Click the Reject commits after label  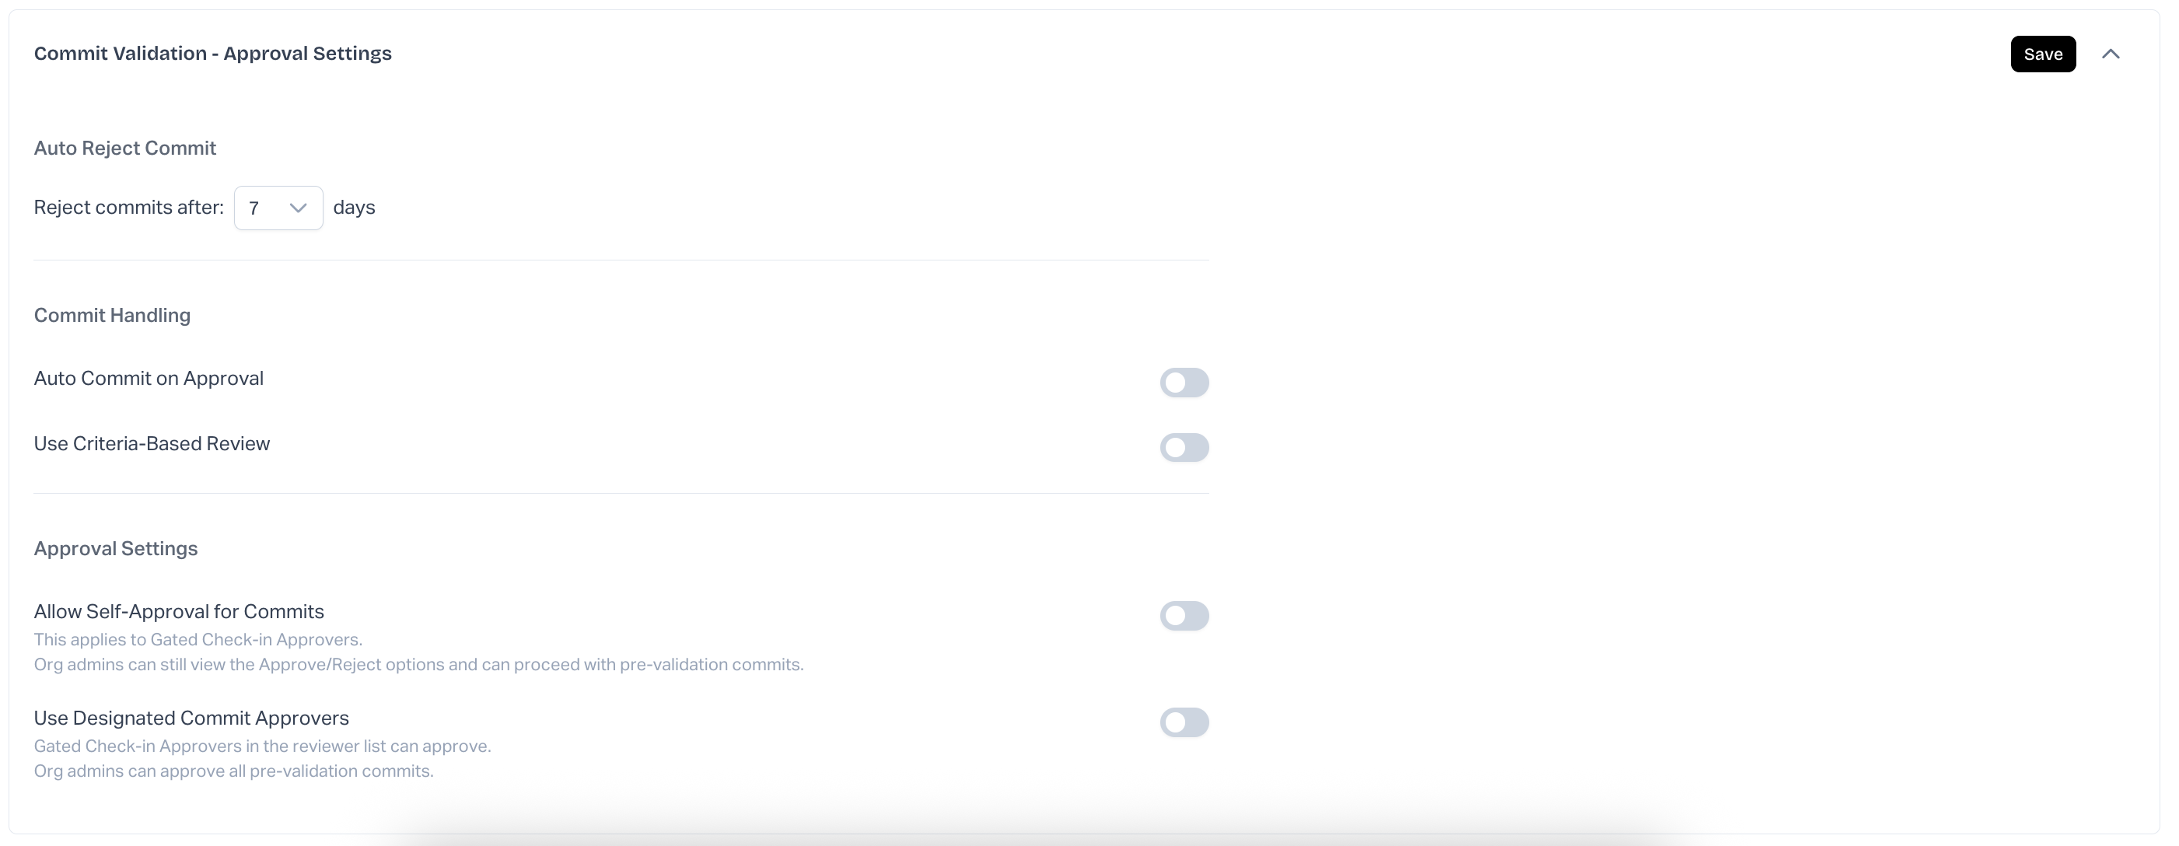point(128,208)
